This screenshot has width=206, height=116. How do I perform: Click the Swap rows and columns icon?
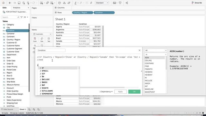point(60,3)
